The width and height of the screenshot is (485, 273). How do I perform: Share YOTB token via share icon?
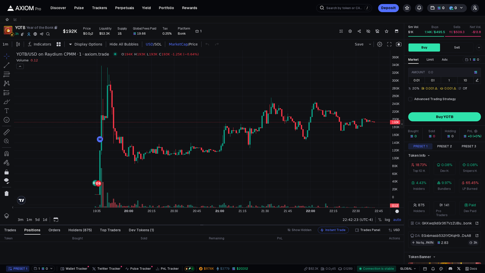[x=359, y=31]
